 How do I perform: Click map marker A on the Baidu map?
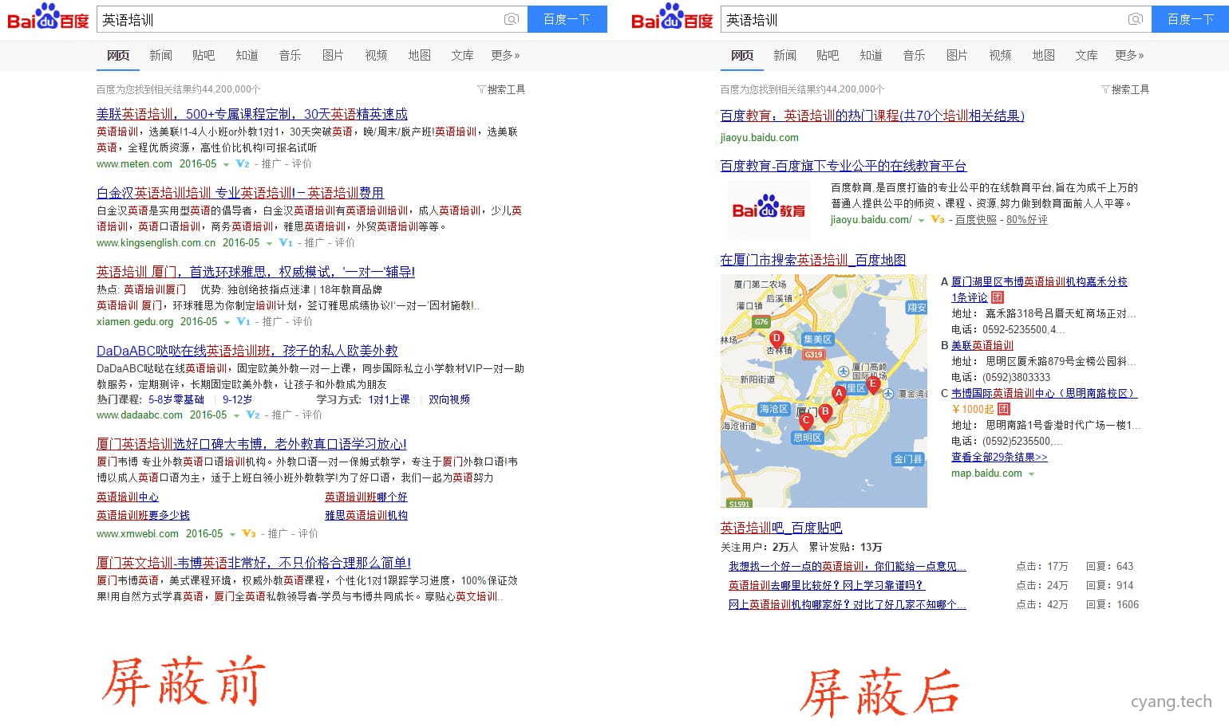(x=839, y=393)
